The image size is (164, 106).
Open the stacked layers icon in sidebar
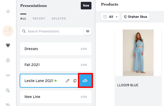click(x=8, y=60)
